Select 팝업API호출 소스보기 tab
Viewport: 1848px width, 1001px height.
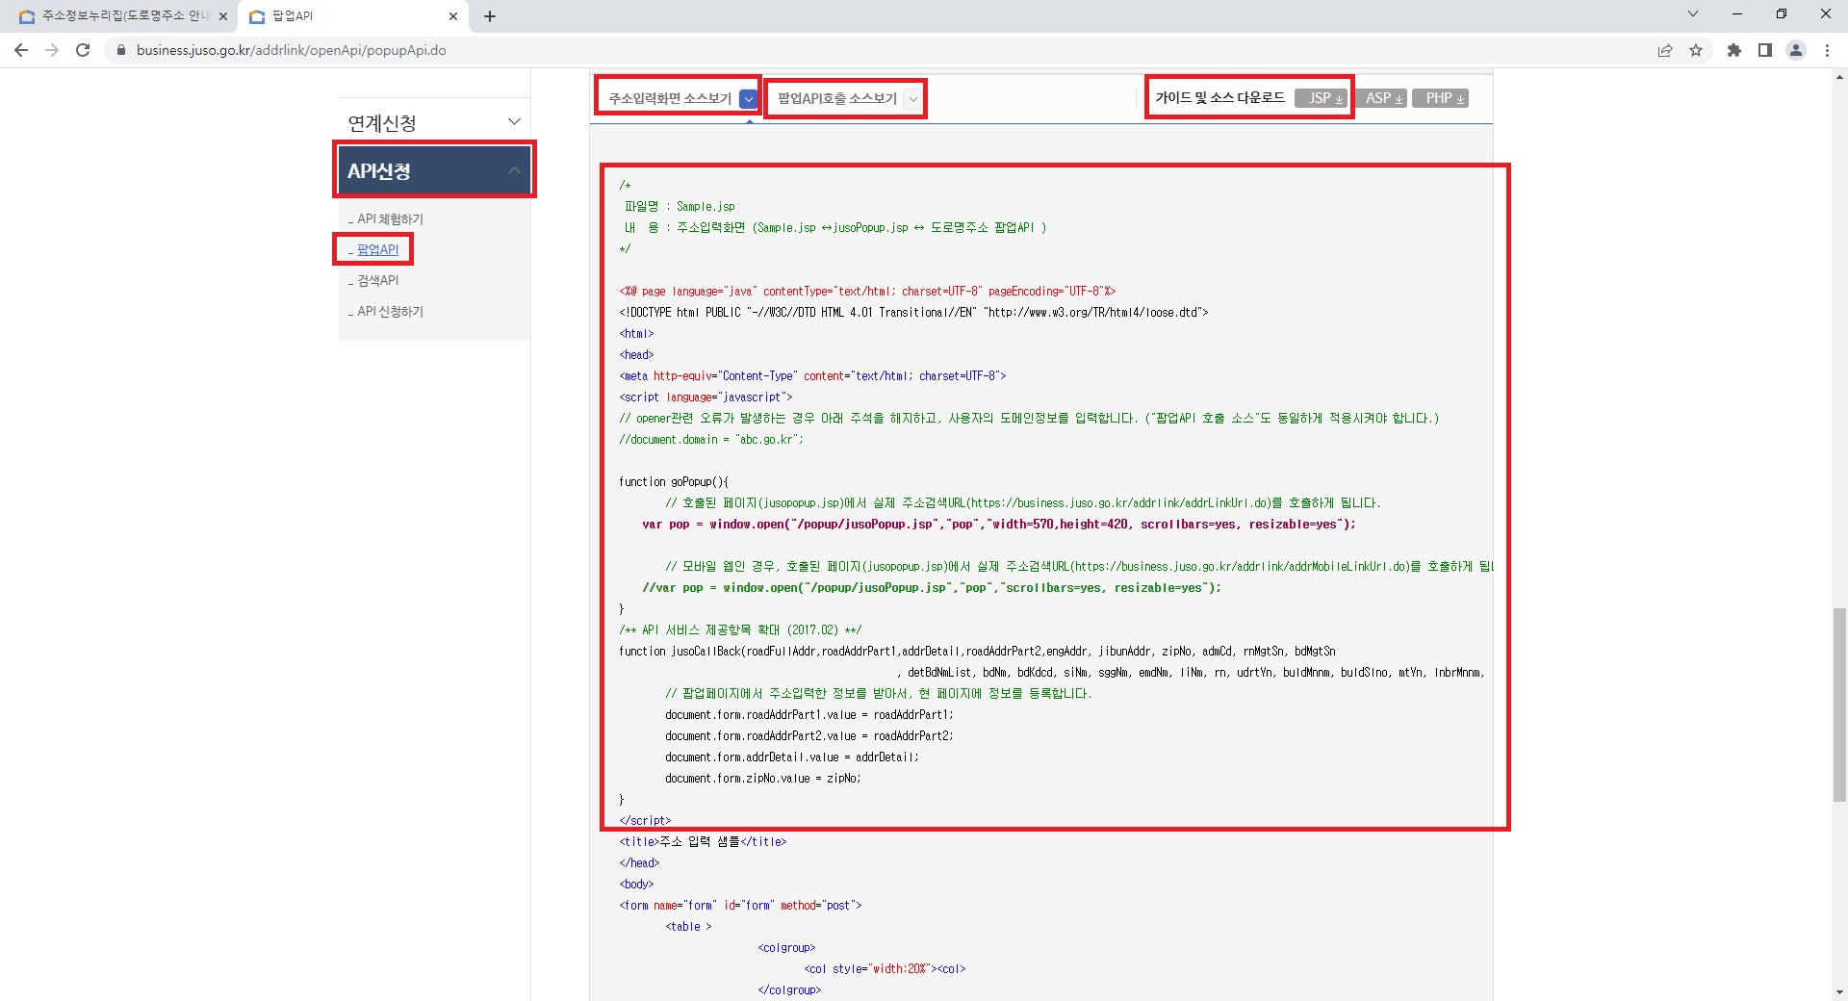click(x=836, y=98)
